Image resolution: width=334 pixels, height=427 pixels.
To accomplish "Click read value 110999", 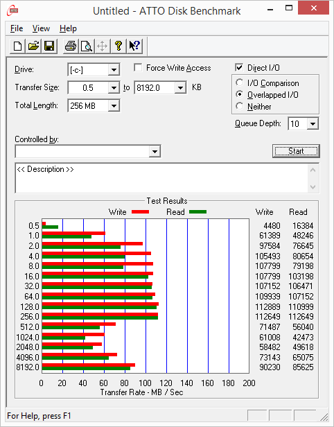I will 301,306.
